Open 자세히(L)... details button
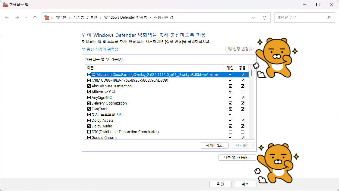339x191 pixels. coord(215,146)
